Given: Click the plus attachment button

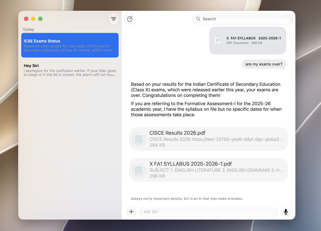Looking at the screenshot, I should pyautogui.click(x=131, y=212).
